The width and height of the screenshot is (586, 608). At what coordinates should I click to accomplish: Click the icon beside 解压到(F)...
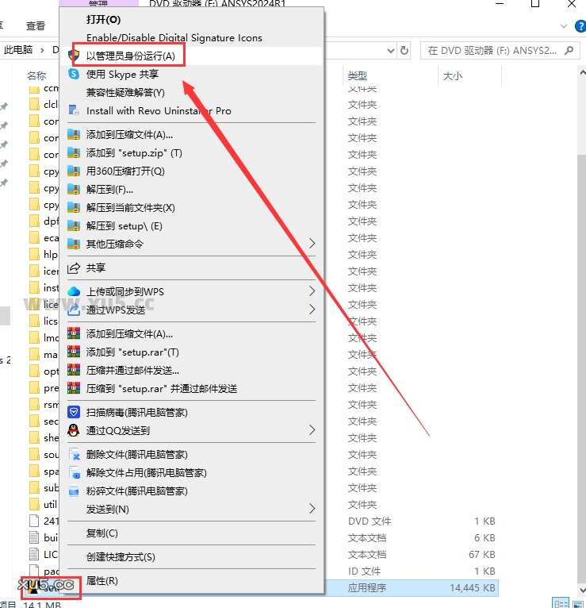[x=74, y=189]
